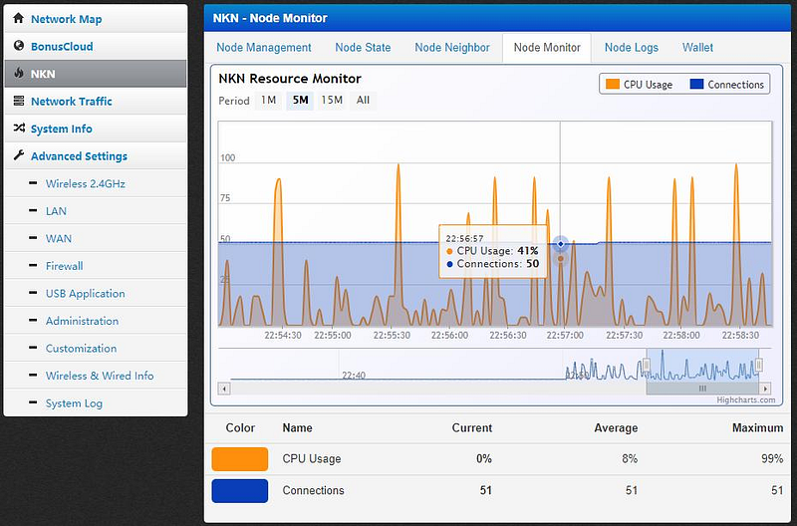Open Wireless 2.4GHz settings
This screenshot has height=526, width=797.
point(86,183)
